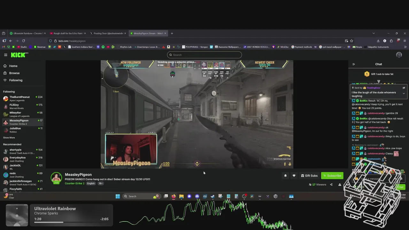Open EverydayAva recommended channel
The width and height of the screenshot is (409, 230).
pos(22,159)
